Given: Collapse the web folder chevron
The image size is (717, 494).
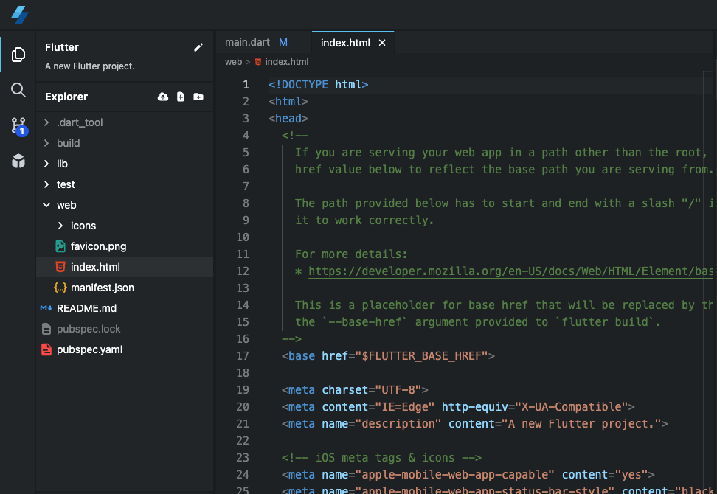Looking at the screenshot, I should click(46, 205).
